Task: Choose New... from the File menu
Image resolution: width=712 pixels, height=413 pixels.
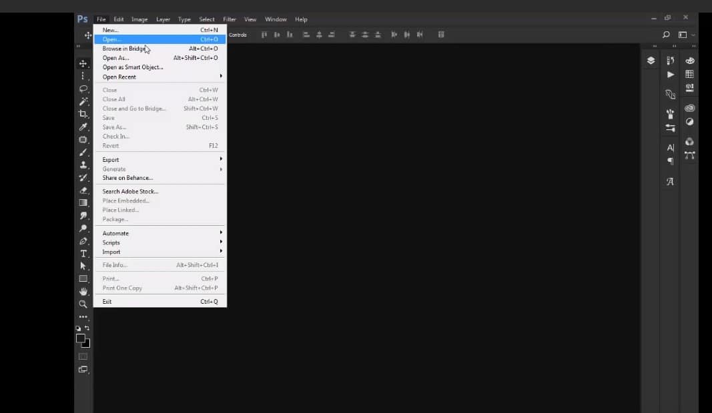Action: pos(160,30)
